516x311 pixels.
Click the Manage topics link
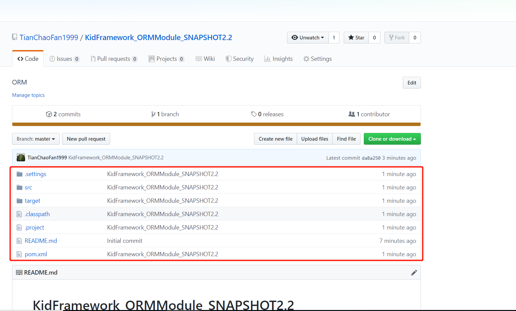click(x=28, y=95)
